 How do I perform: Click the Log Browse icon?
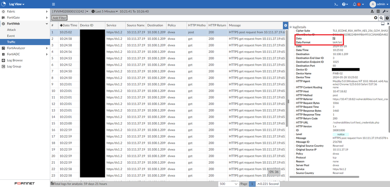pos(3,60)
